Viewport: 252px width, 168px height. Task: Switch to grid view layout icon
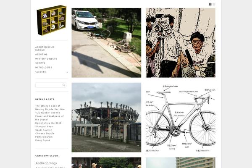[210, 4]
